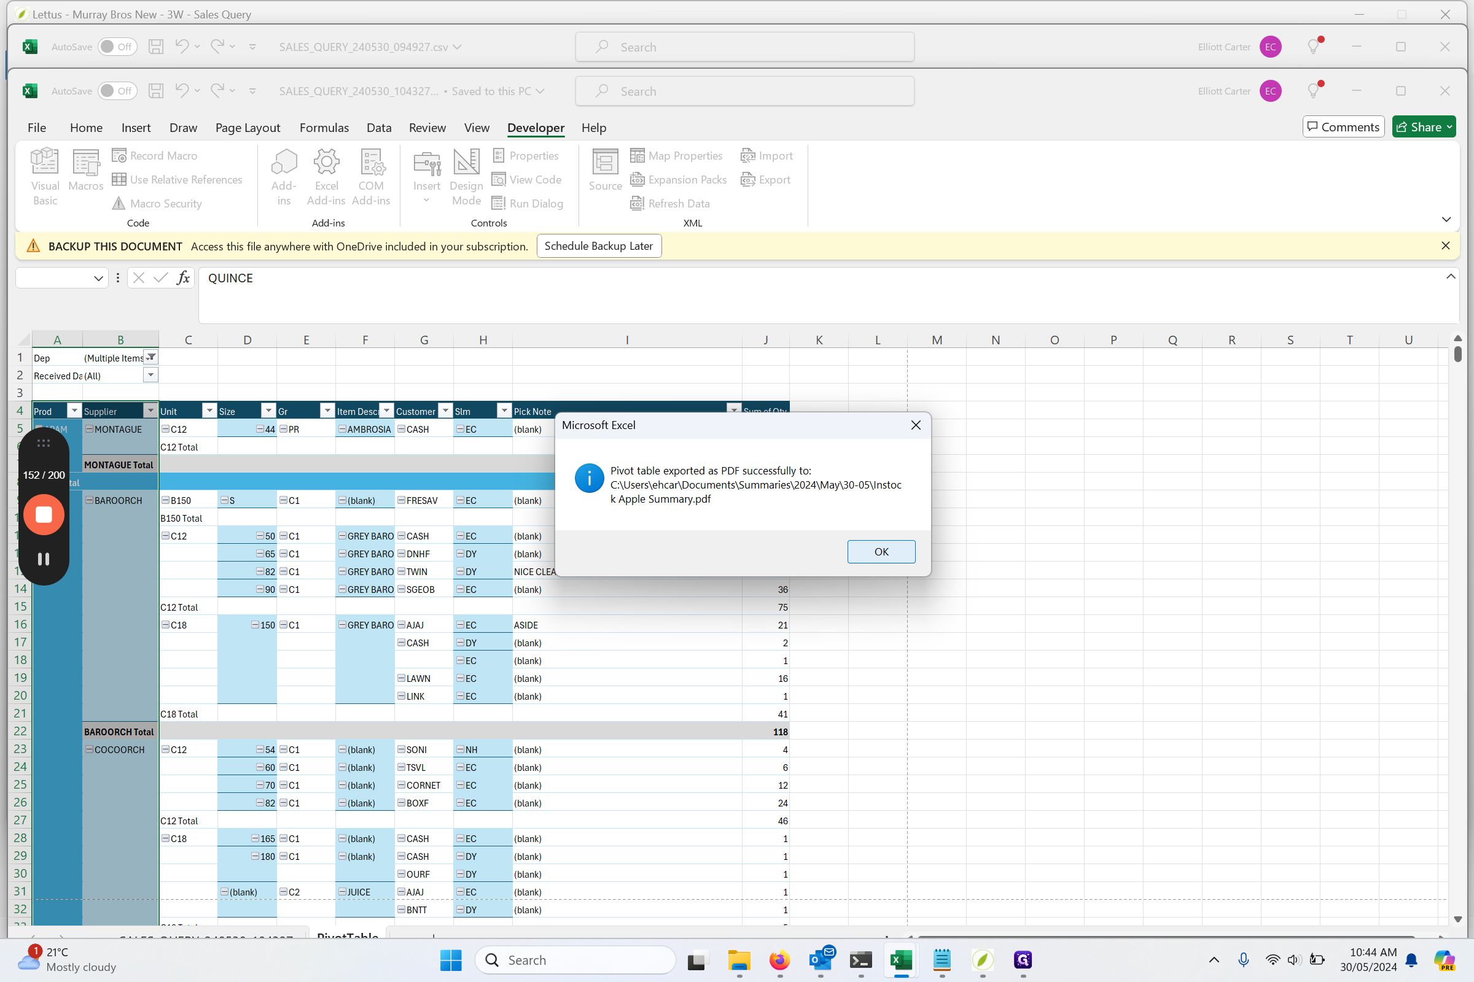Viewport: 1474px width, 982px height.
Task: Dismiss the backup notification bar
Action: [1445, 245]
